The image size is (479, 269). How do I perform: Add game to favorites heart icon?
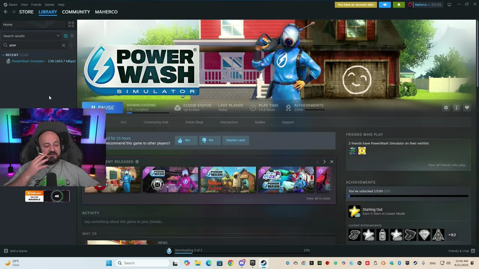(x=467, y=108)
